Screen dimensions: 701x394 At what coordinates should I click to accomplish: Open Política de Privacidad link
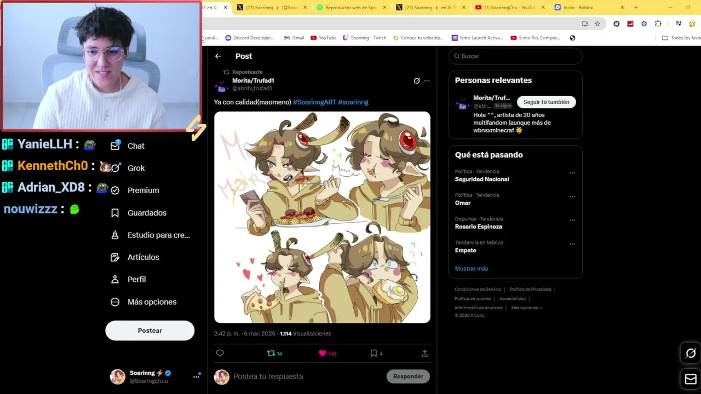tap(530, 289)
